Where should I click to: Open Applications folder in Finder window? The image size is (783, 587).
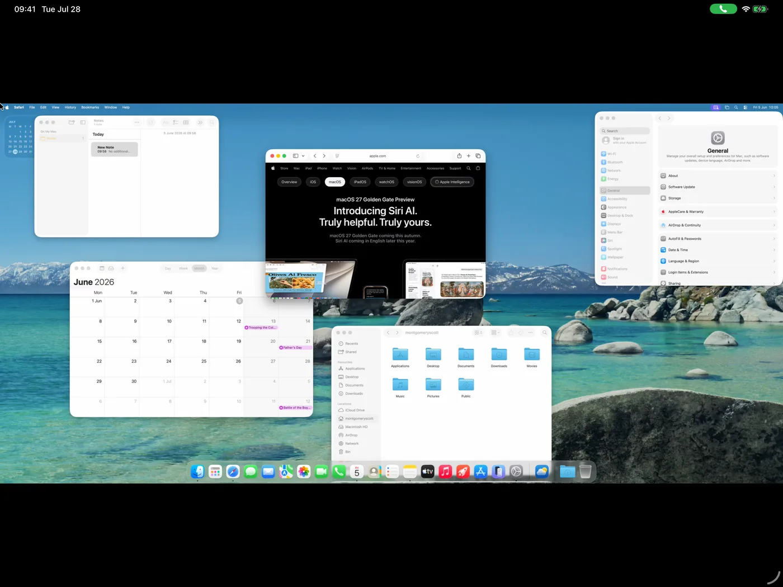coord(400,358)
